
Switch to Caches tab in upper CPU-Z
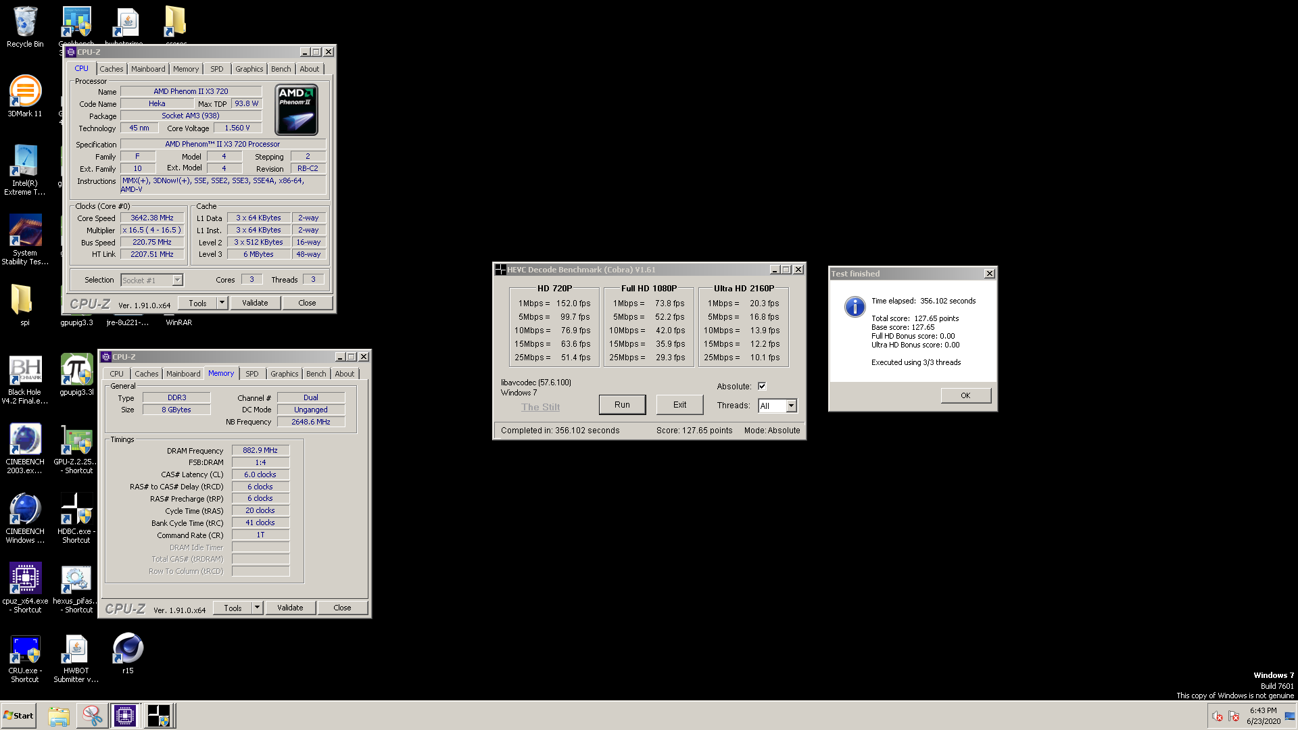[x=112, y=69]
